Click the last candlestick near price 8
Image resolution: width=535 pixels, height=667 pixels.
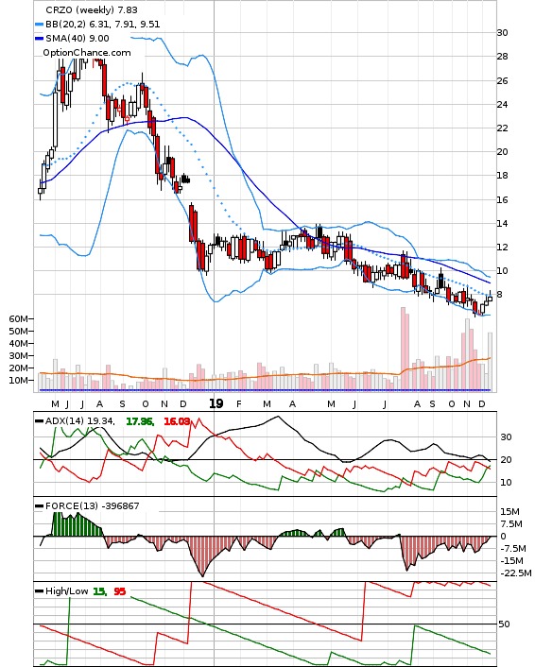click(490, 298)
